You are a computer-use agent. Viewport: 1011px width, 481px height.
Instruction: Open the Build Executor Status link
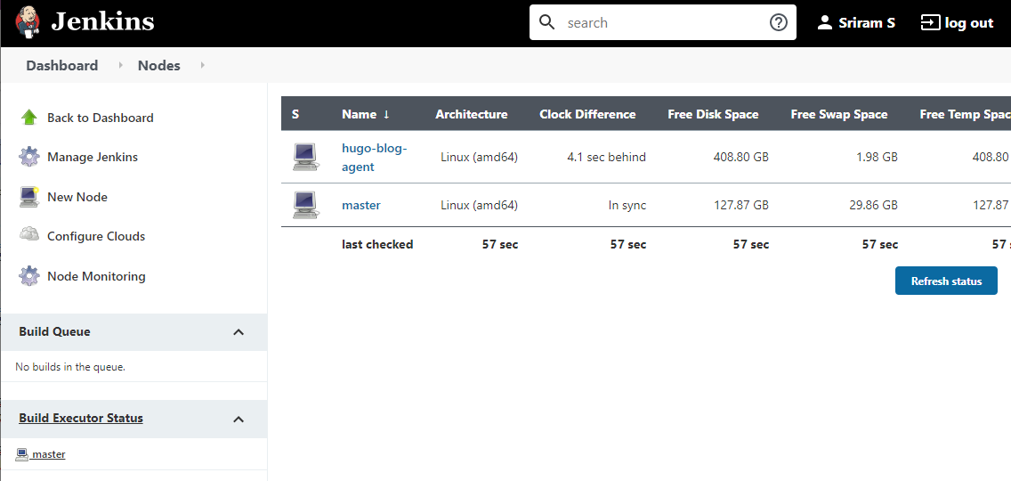pos(81,418)
